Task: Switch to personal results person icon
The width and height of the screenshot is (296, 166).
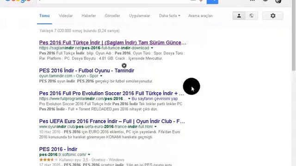Action: [239, 16]
